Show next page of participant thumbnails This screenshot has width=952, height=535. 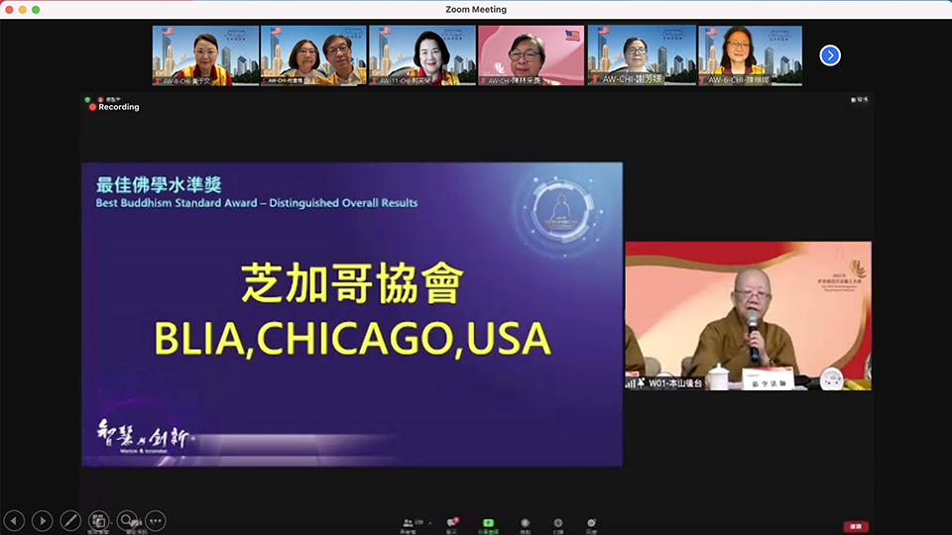click(x=830, y=55)
